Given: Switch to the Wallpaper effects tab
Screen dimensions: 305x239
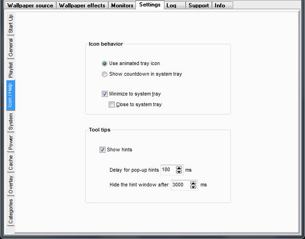Looking at the screenshot, I should tap(82, 6).
